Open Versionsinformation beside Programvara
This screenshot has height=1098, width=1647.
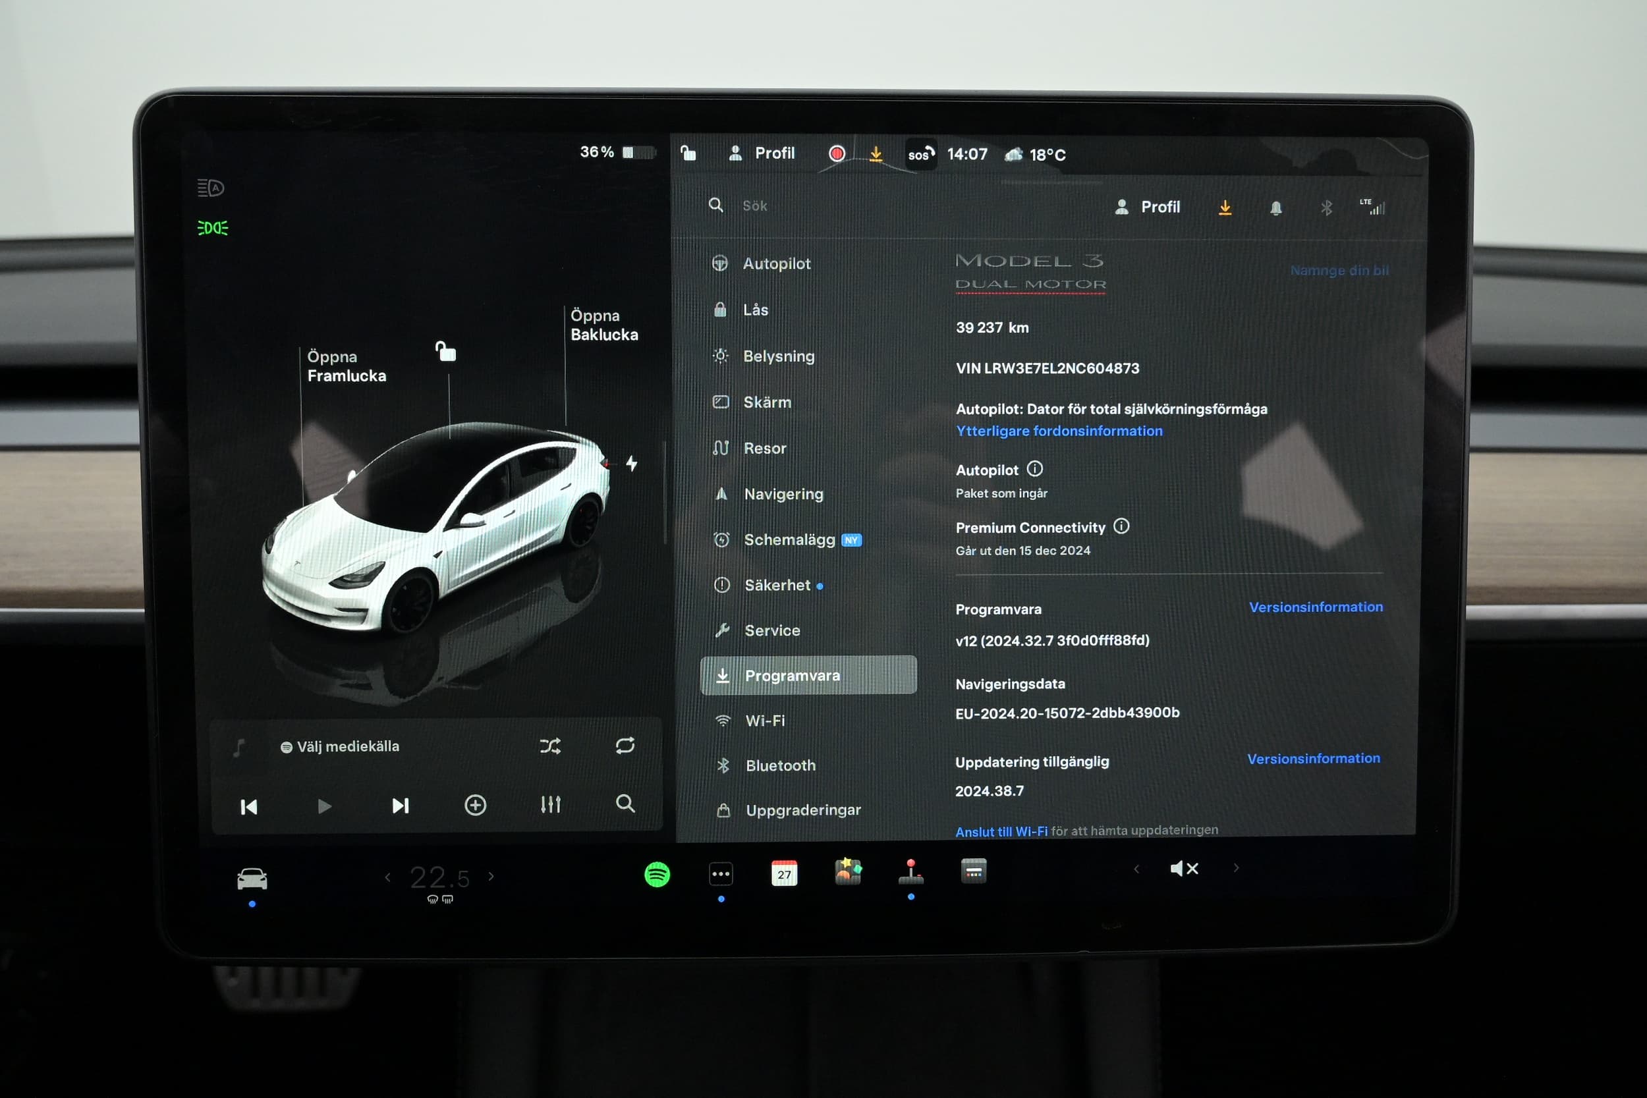[x=1315, y=607]
